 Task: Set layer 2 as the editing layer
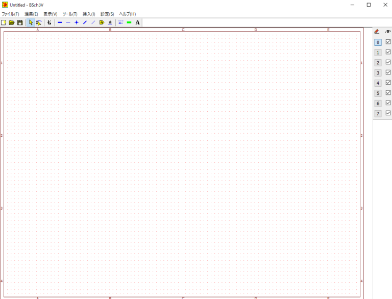378,63
